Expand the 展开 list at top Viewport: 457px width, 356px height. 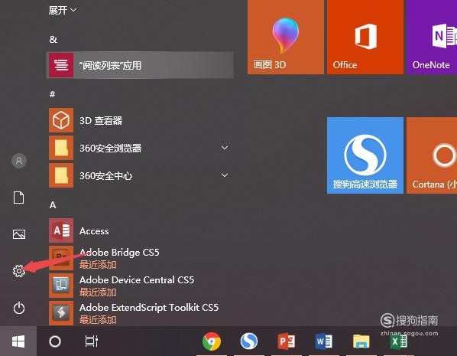pos(63,10)
